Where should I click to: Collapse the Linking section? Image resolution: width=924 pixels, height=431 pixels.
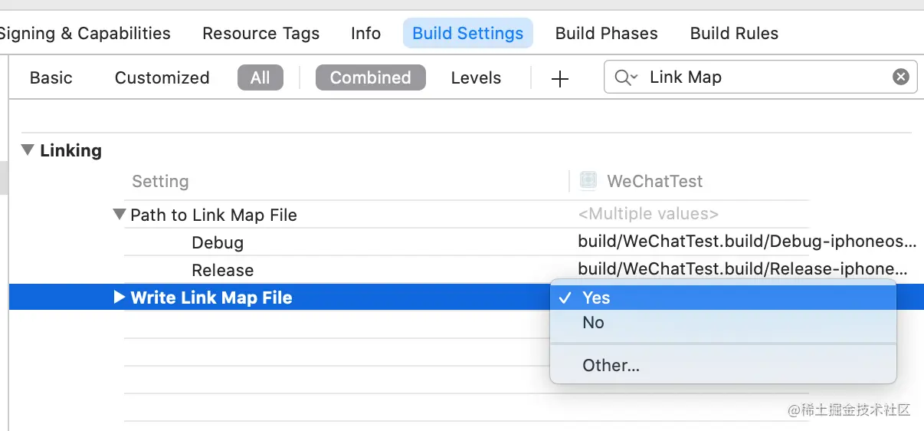click(28, 150)
